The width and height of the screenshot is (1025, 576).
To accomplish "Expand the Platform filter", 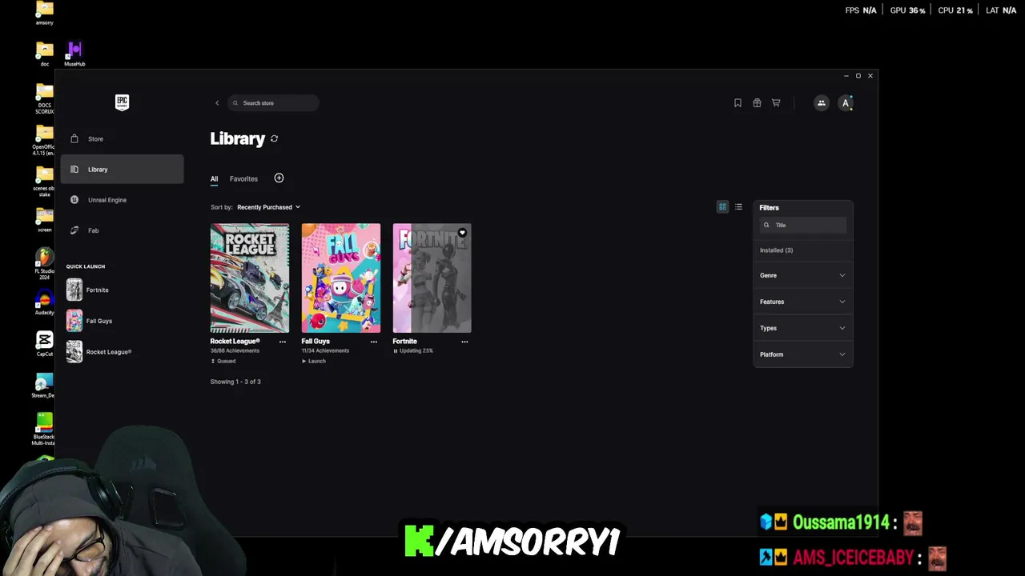I will tap(802, 354).
